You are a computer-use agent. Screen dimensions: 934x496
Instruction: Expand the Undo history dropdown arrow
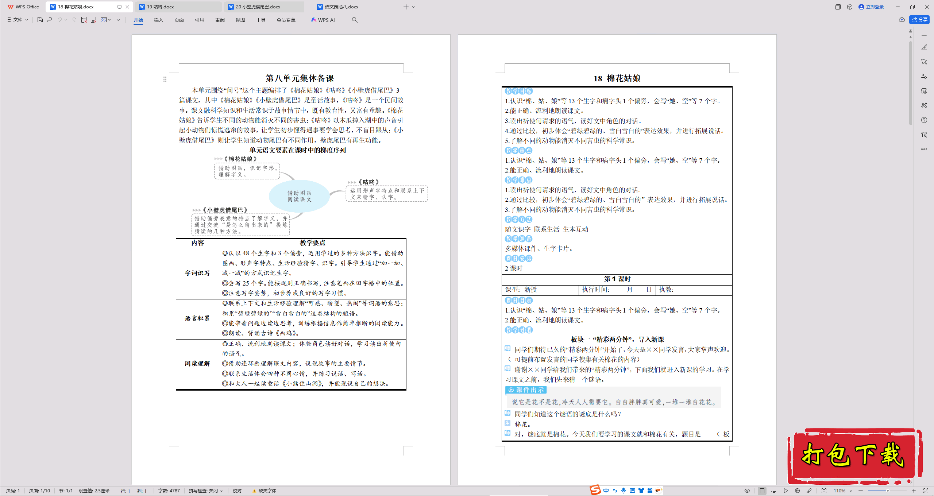click(66, 20)
